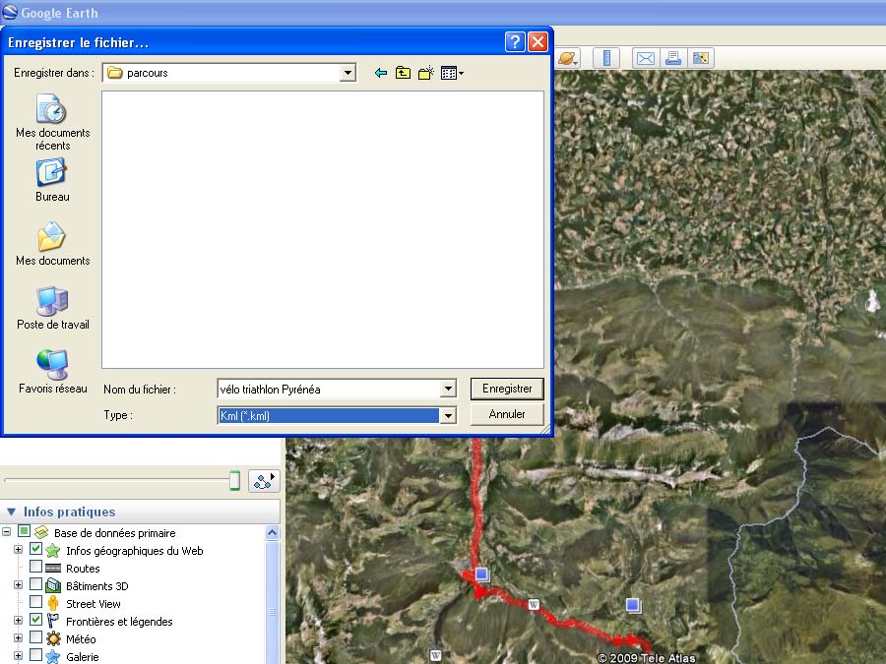Open the Enregistrer dans folder dropdown
The height and width of the screenshot is (664, 886).
[x=348, y=73]
